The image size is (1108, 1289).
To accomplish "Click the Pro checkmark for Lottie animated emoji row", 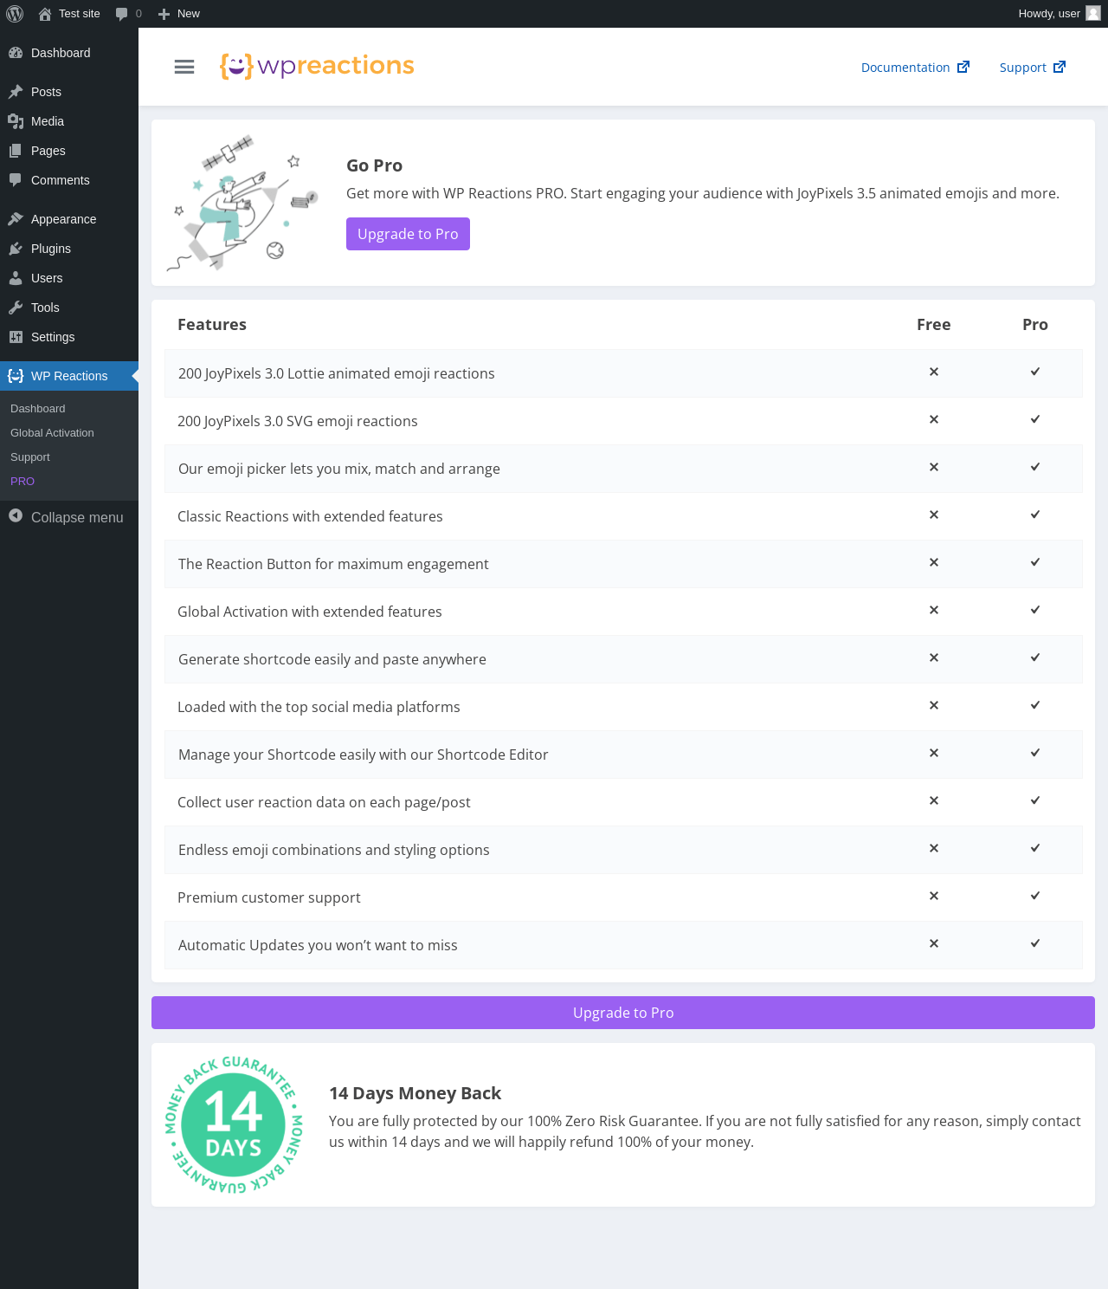I will (1035, 372).
